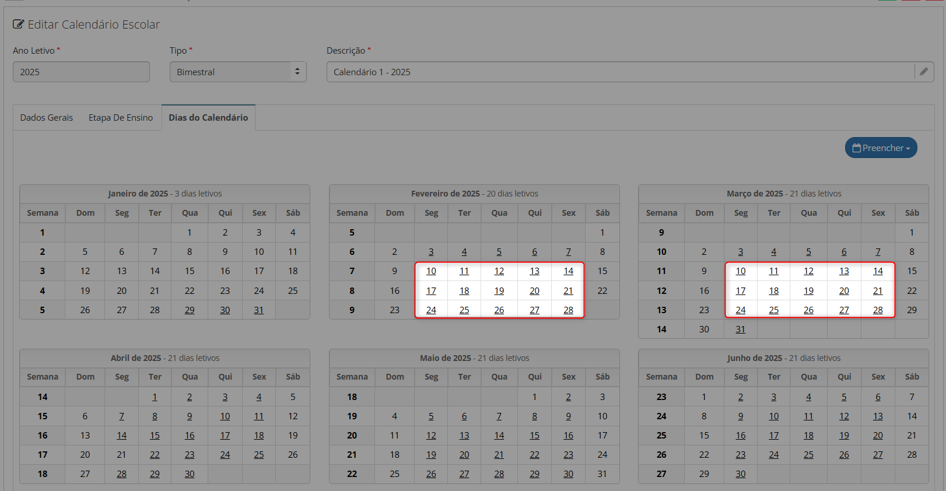Select day 30 in Junho de 2025
The image size is (946, 491).
pos(741,474)
